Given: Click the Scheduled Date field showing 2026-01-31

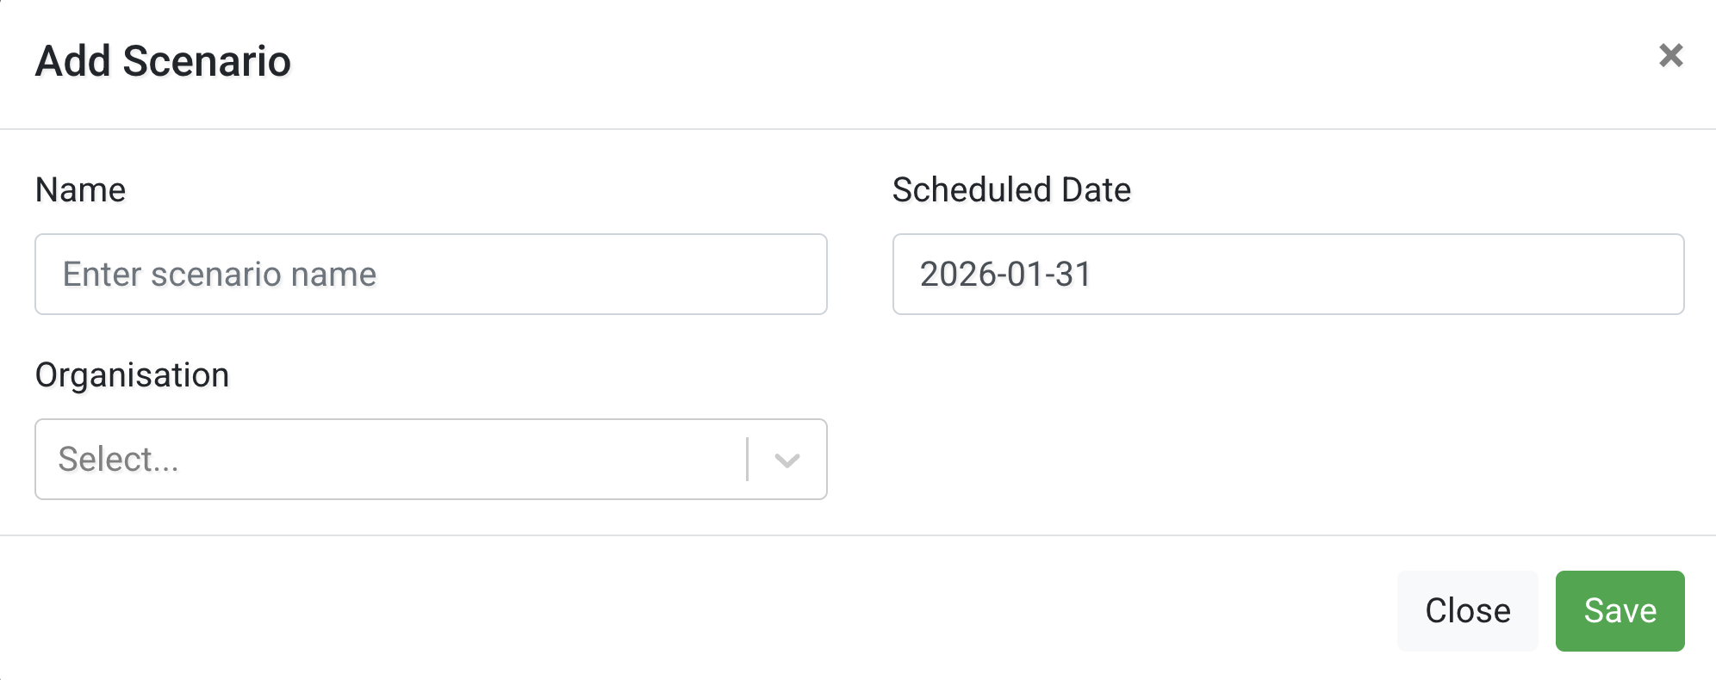Looking at the screenshot, I should coord(1288,274).
